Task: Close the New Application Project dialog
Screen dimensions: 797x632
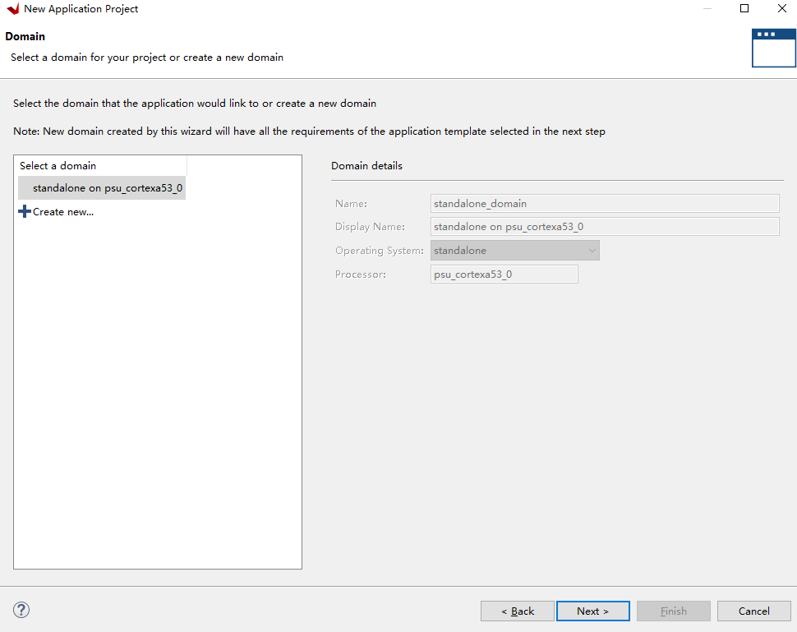Action: coord(782,9)
